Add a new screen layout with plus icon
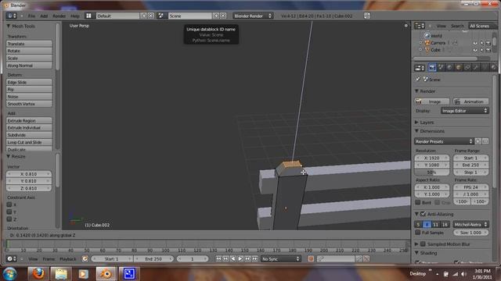501x281 pixels. 144,16
